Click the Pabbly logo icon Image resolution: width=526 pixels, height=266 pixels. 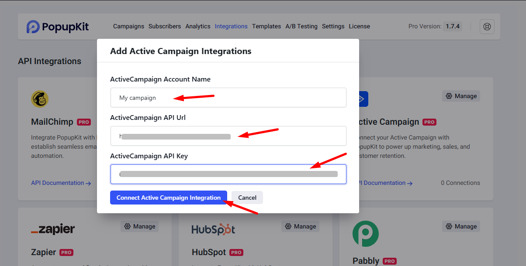pyautogui.click(x=365, y=234)
